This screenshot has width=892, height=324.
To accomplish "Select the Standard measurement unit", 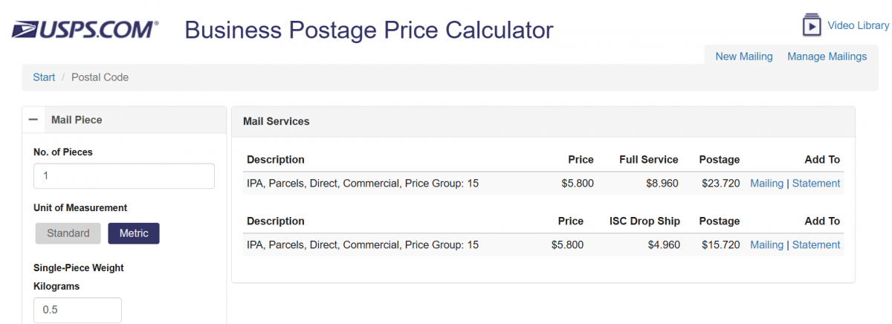I will (68, 233).
